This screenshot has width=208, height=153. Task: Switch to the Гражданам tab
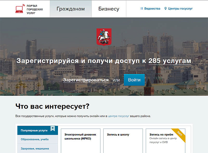71,9
